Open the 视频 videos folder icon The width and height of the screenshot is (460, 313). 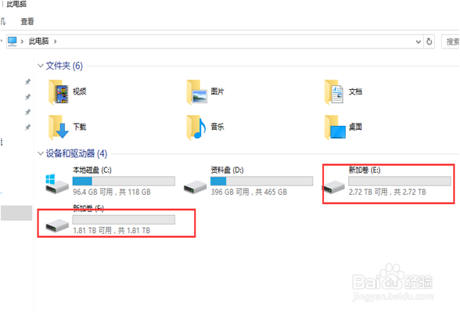point(59,92)
